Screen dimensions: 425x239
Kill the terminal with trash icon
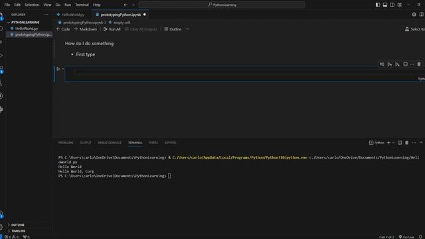(407, 143)
